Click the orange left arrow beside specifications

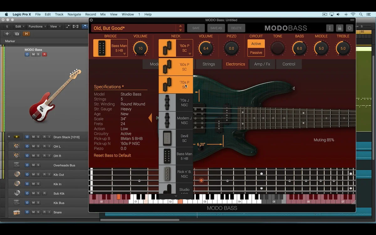pyautogui.click(x=150, y=118)
